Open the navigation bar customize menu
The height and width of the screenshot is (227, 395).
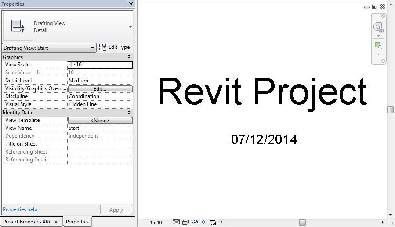383,61
